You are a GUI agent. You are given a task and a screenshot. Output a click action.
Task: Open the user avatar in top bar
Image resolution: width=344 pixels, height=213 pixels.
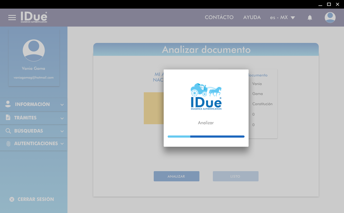point(330,18)
